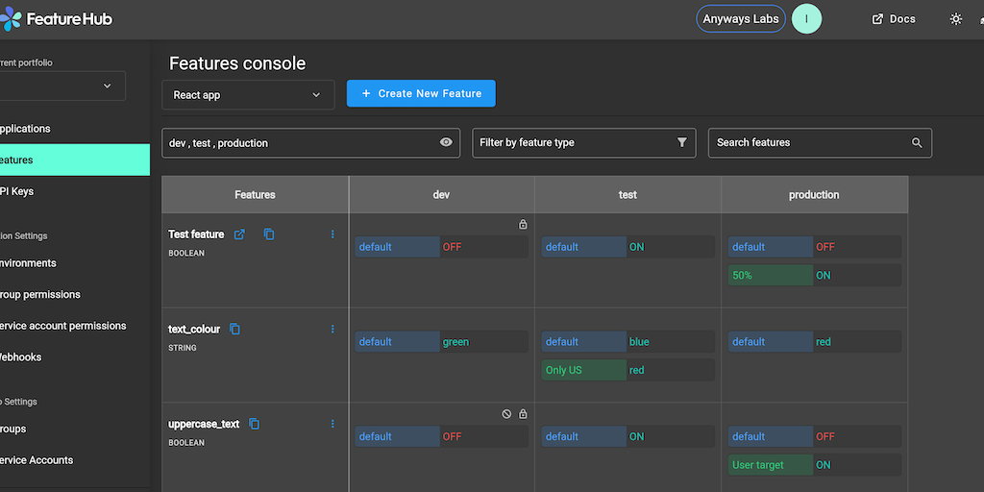This screenshot has height=492, width=984.
Task: Open the Docs link
Action: point(893,19)
